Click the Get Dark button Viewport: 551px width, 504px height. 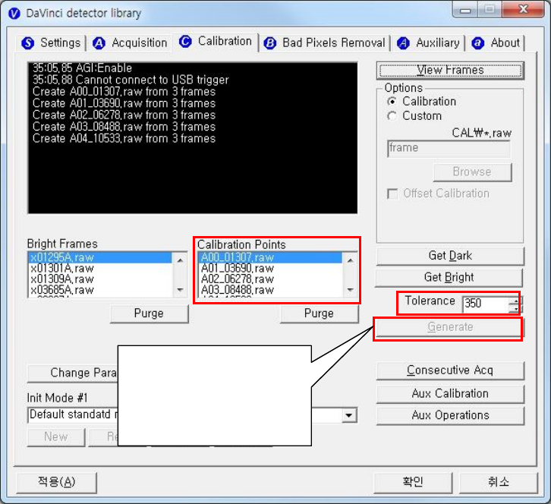tap(450, 256)
